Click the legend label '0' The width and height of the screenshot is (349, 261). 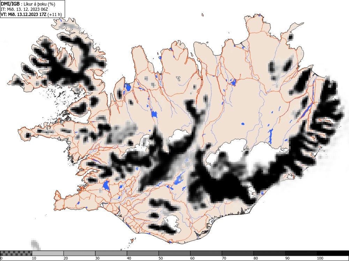(x=1, y=258)
